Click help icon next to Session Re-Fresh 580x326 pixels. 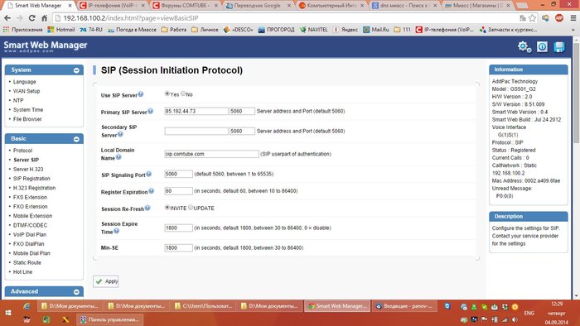tap(147, 208)
